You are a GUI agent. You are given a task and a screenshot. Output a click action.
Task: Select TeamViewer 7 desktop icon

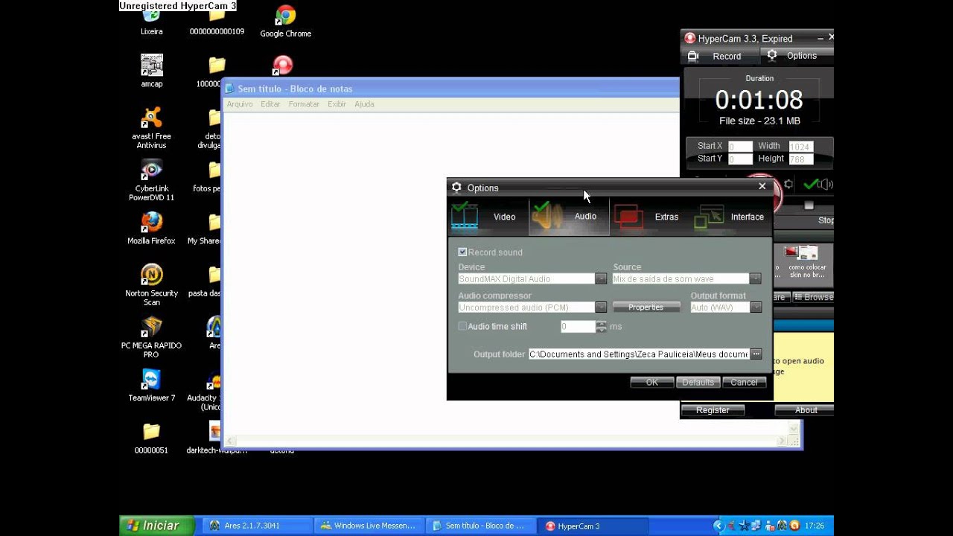tap(152, 386)
